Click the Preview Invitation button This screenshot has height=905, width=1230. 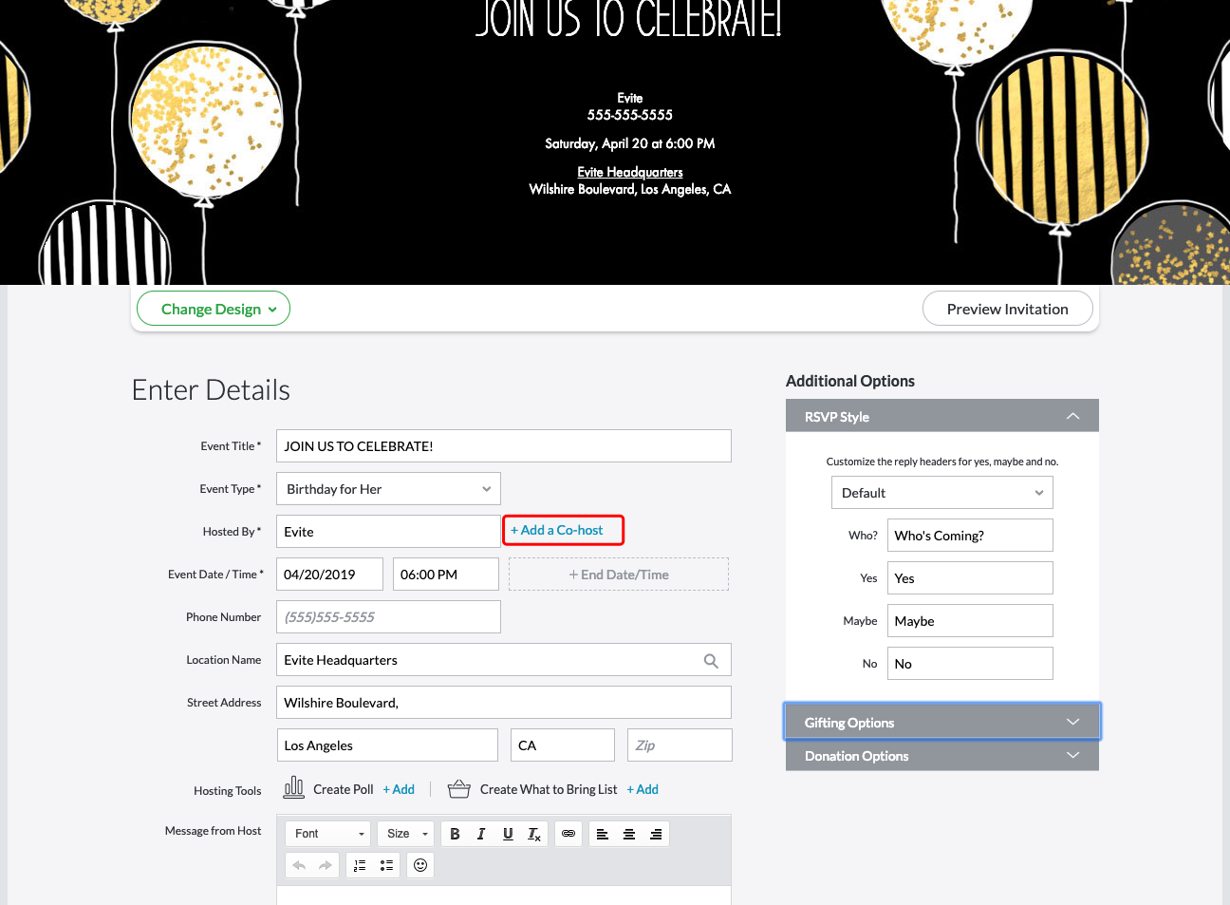[x=1007, y=309]
